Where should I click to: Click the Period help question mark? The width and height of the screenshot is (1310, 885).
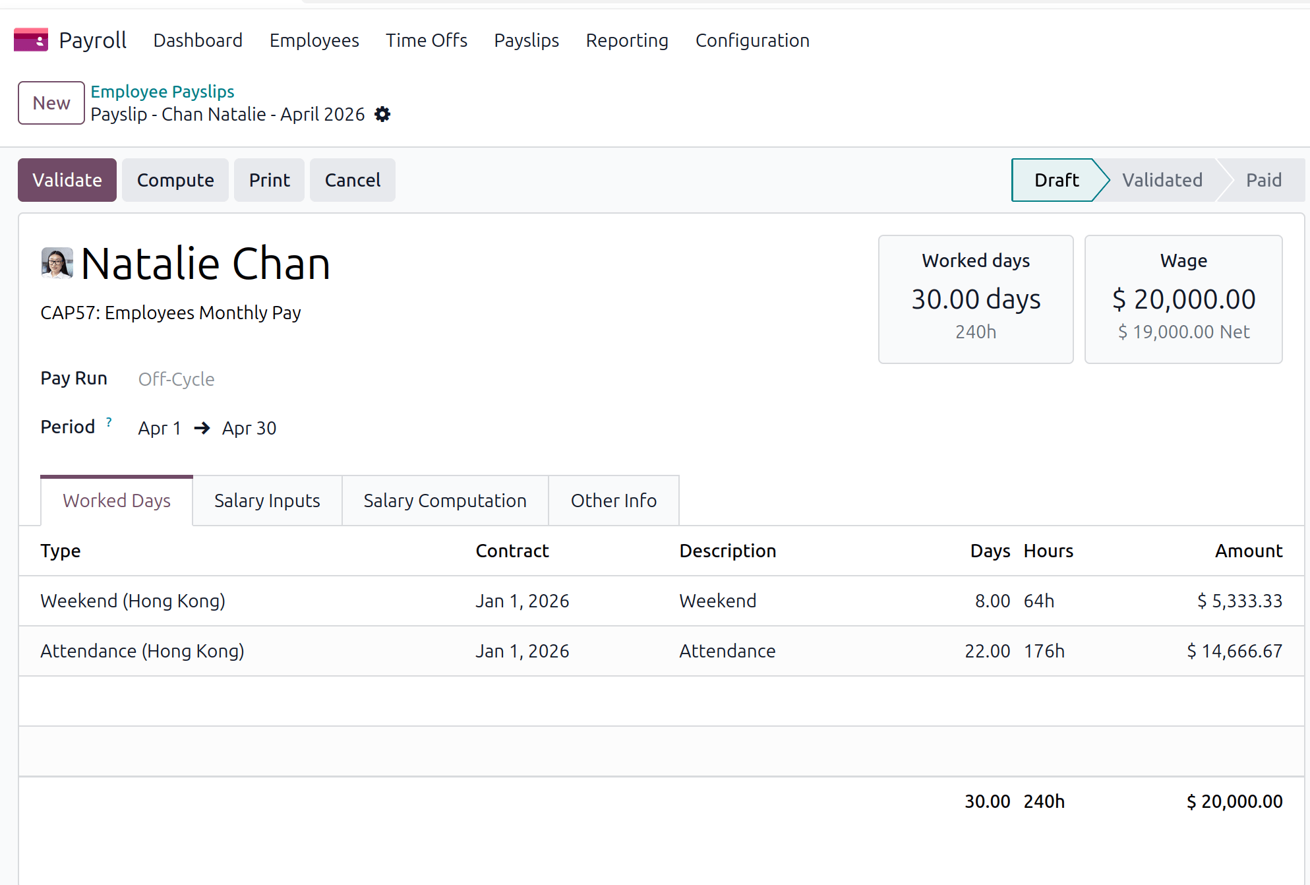click(x=109, y=422)
